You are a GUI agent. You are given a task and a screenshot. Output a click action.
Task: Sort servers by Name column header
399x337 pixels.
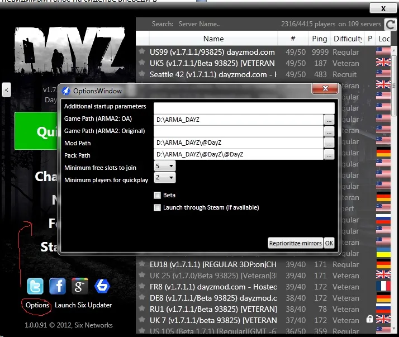213,39
